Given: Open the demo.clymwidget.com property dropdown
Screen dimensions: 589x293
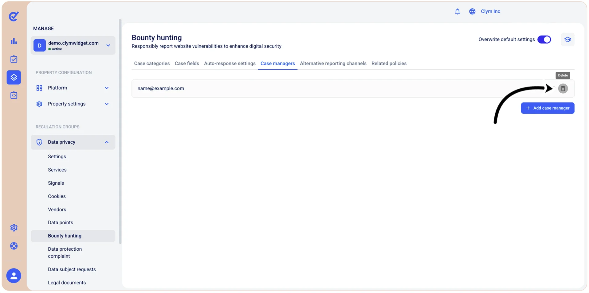Looking at the screenshot, I should click(x=73, y=45).
